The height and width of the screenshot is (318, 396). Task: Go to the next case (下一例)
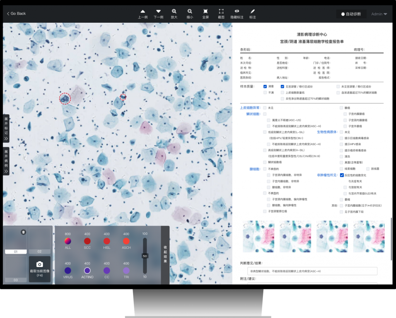[x=158, y=14]
